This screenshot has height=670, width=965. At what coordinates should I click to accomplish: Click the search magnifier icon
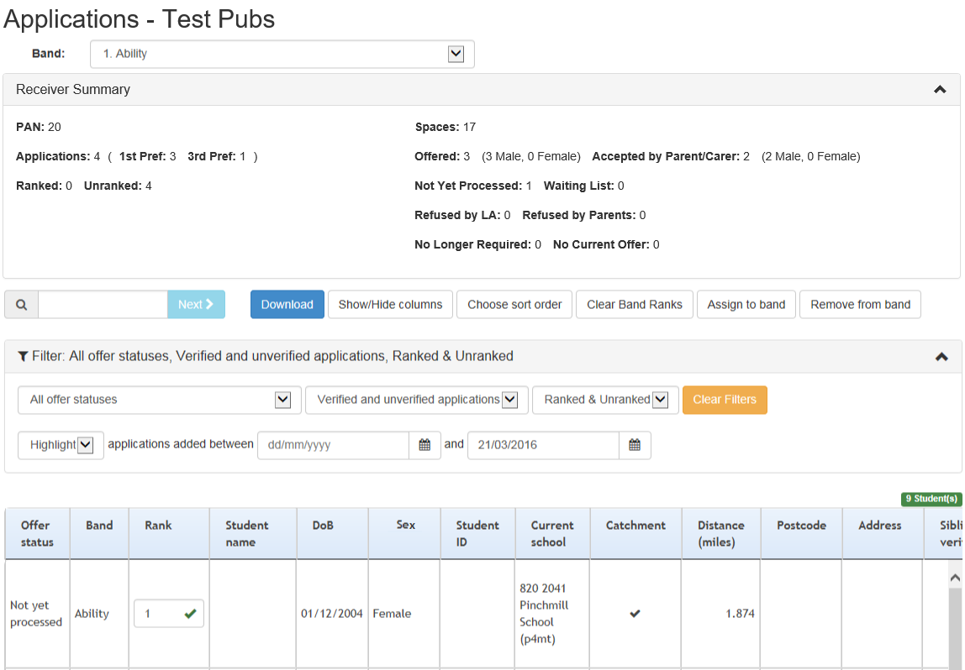(21, 305)
